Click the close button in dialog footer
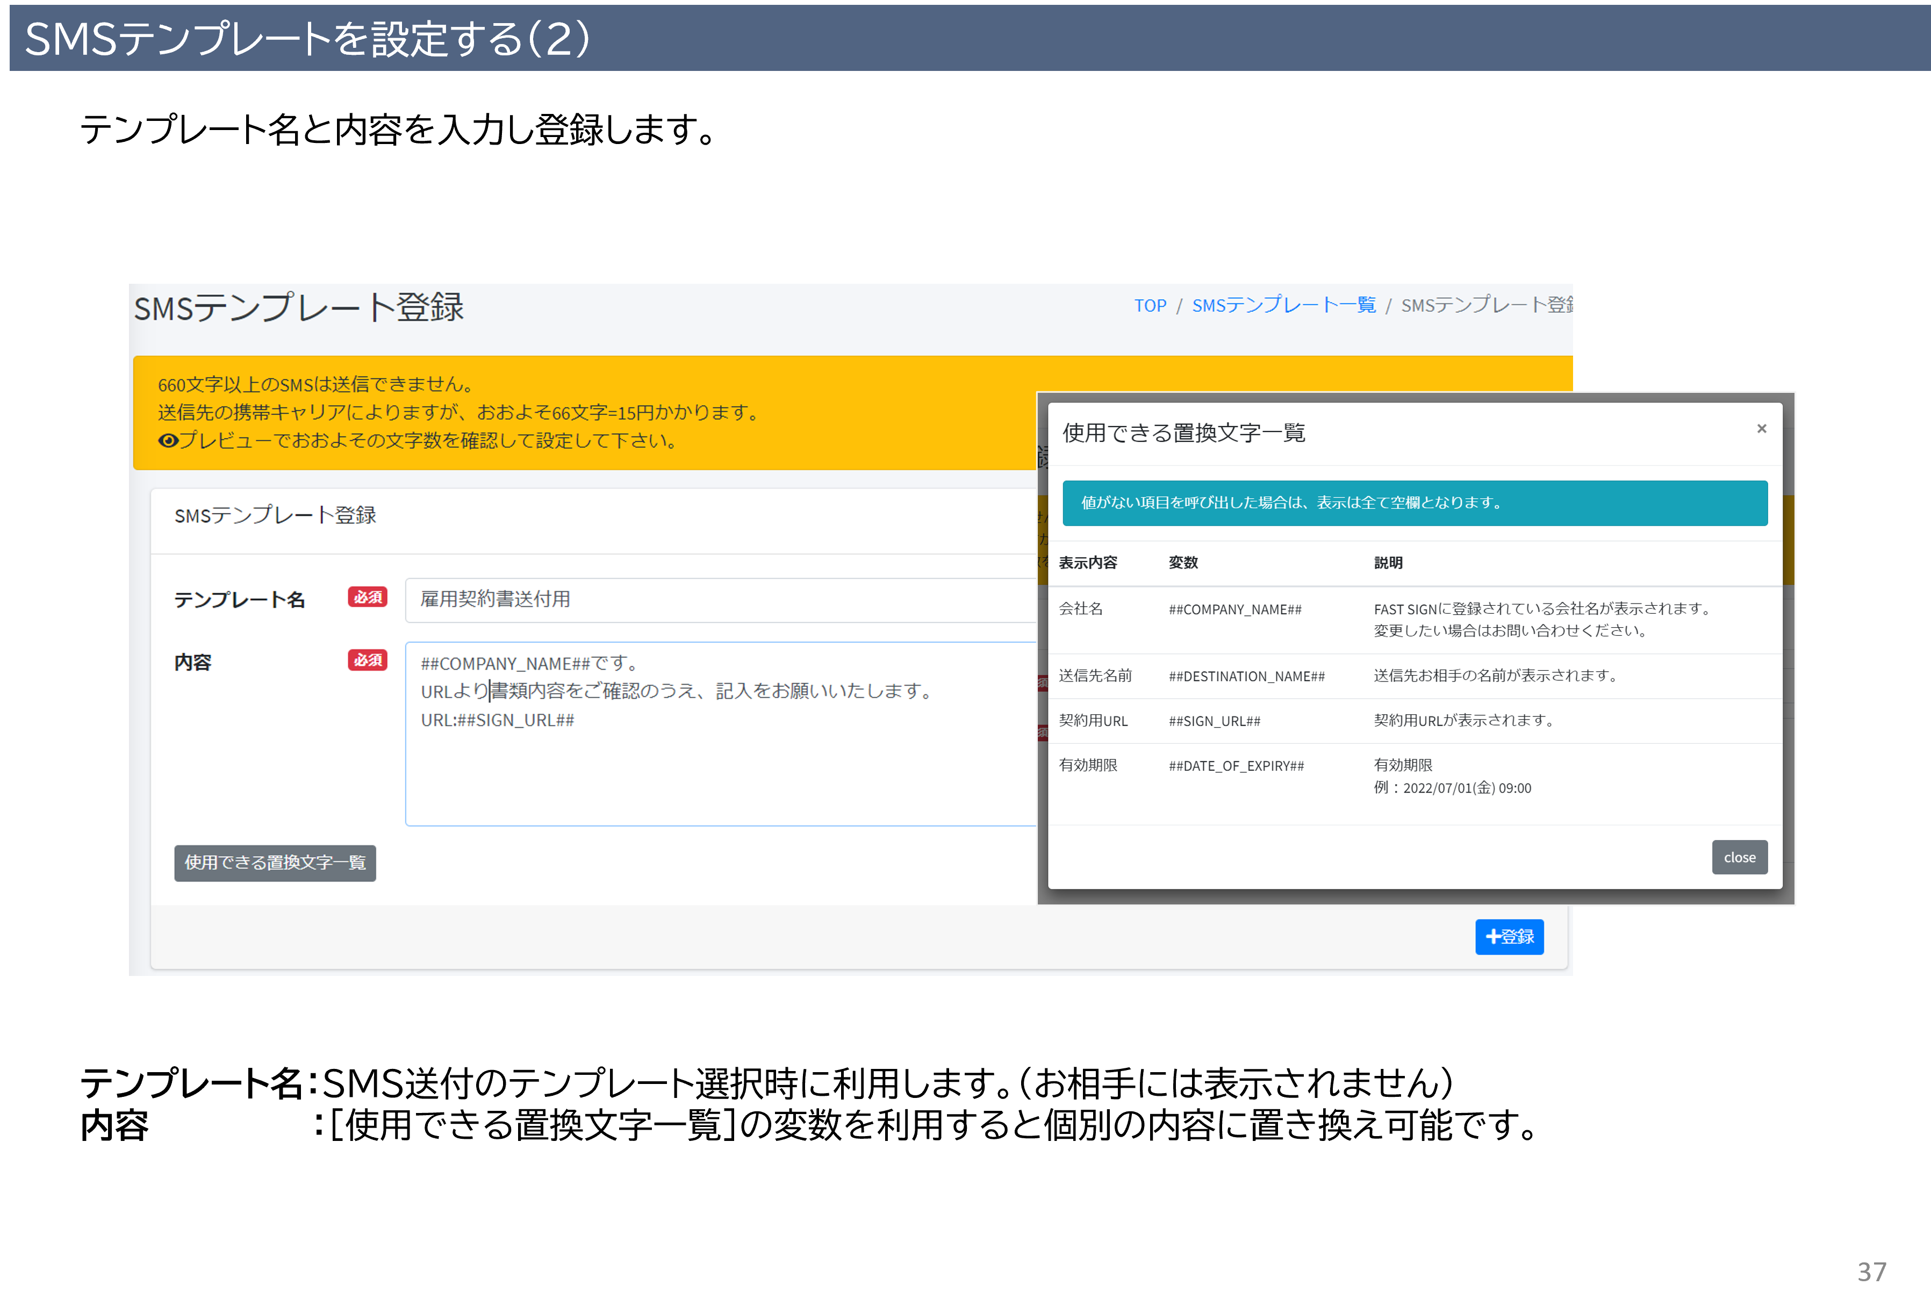1931x1307 pixels. click(1739, 858)
